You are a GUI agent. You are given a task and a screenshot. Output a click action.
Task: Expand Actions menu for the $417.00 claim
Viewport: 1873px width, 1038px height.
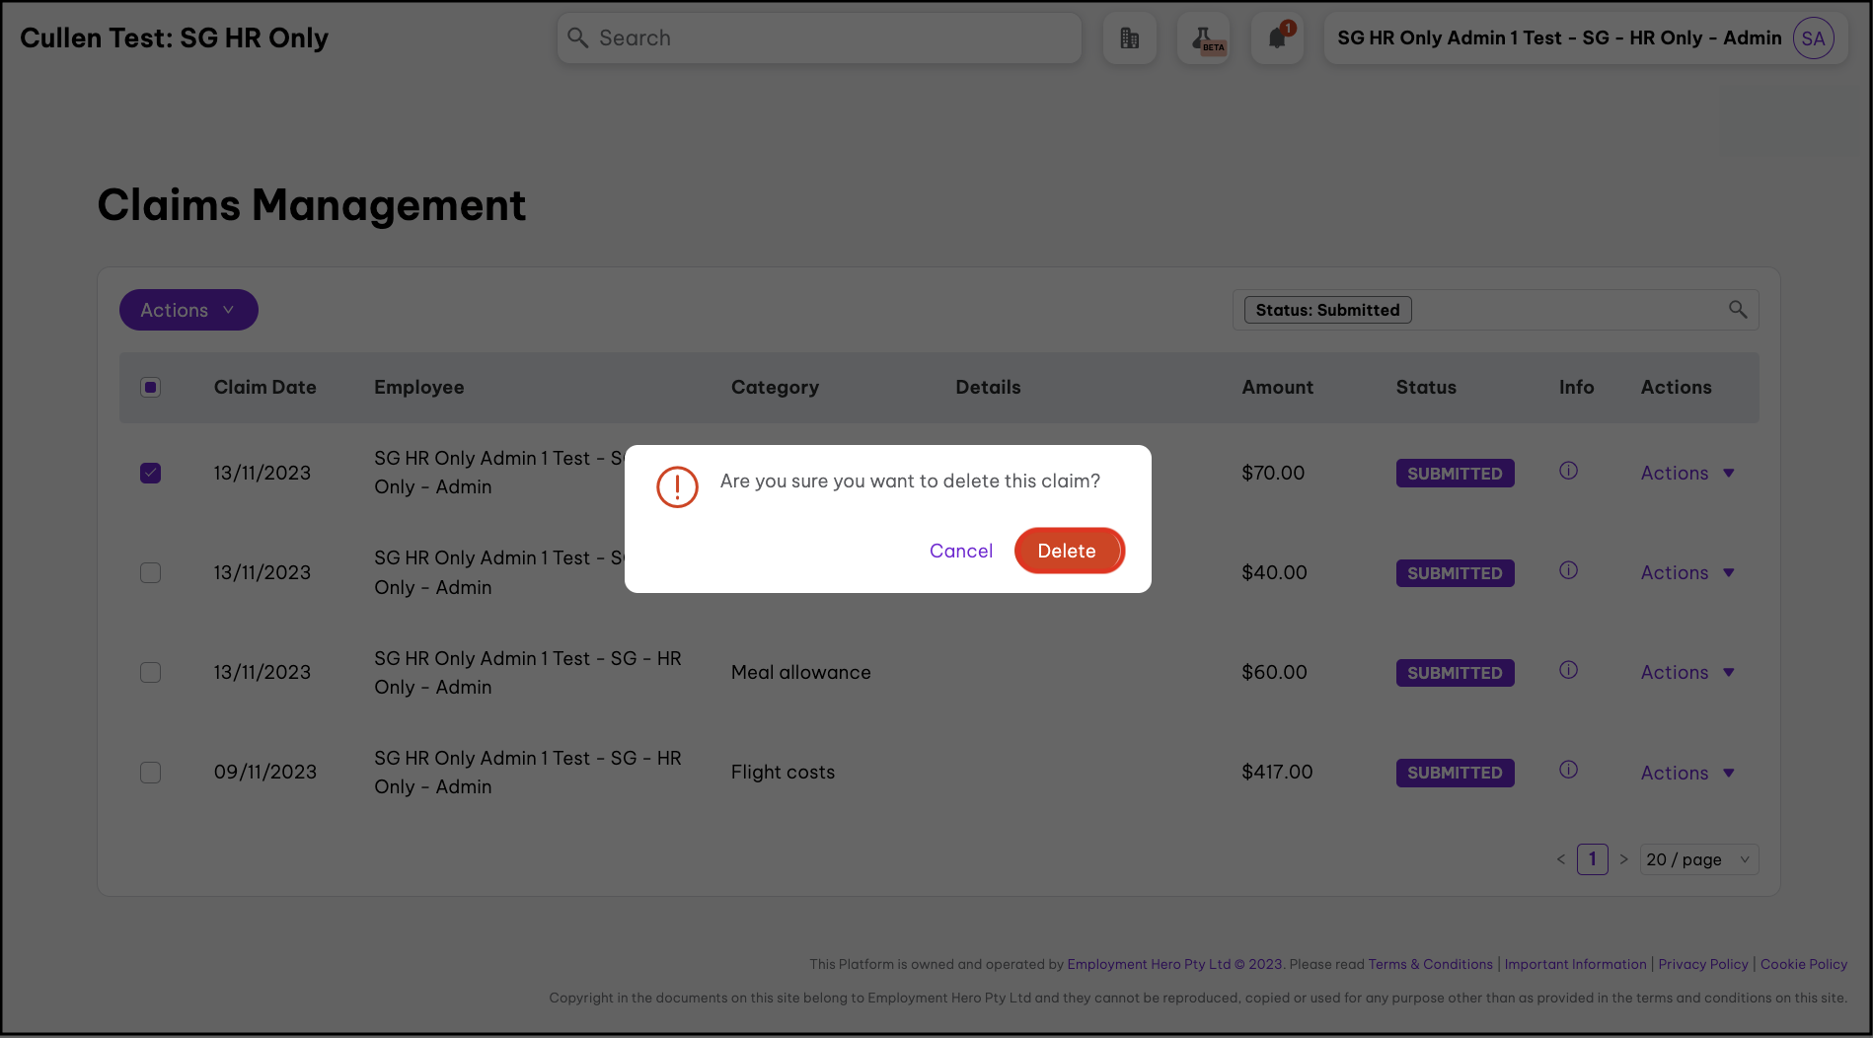pyautogui.click(x=1686, y=773)
